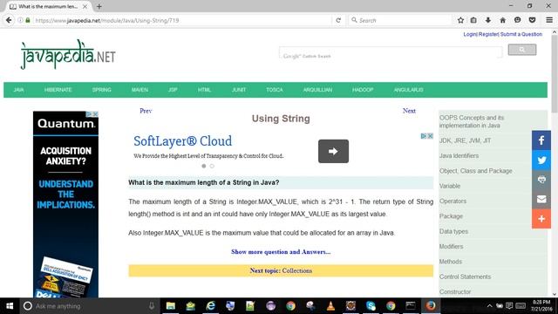Select the second carousel dot in the ad
Screen dimensions: 558x314
click(212, 166)
